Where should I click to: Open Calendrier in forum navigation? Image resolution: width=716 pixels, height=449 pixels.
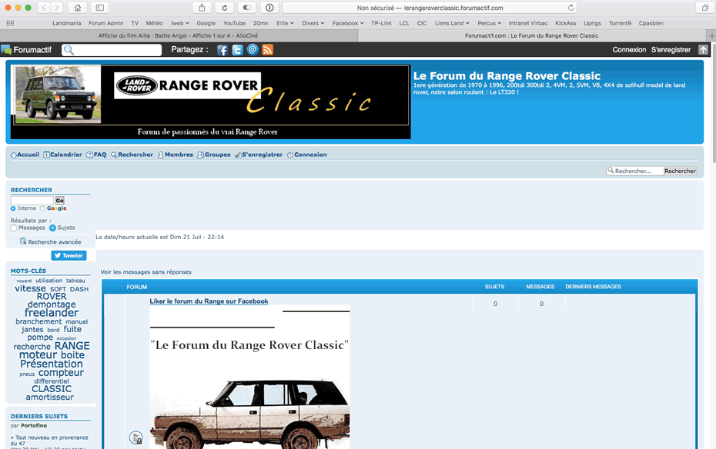(62, 155)
